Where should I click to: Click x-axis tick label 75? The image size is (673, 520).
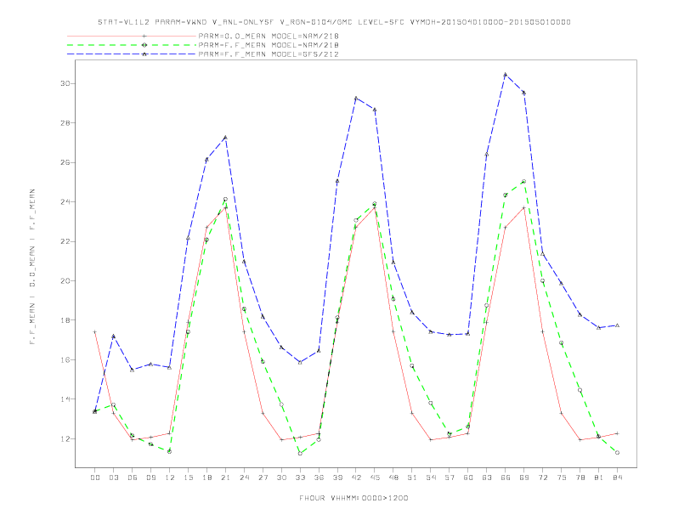coord(561,478)
